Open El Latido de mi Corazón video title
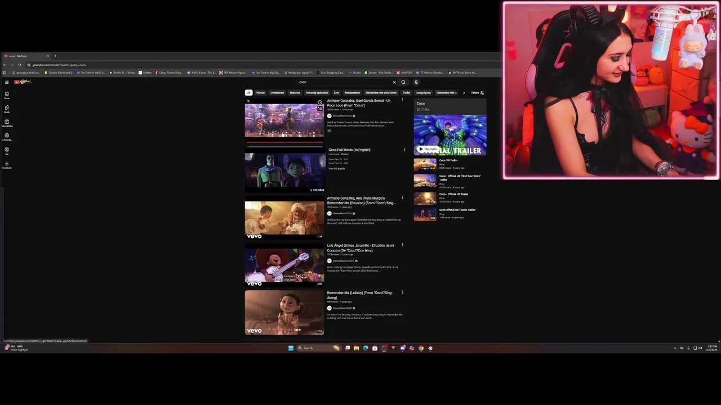 pyautogui.click(x=360, y=247)
